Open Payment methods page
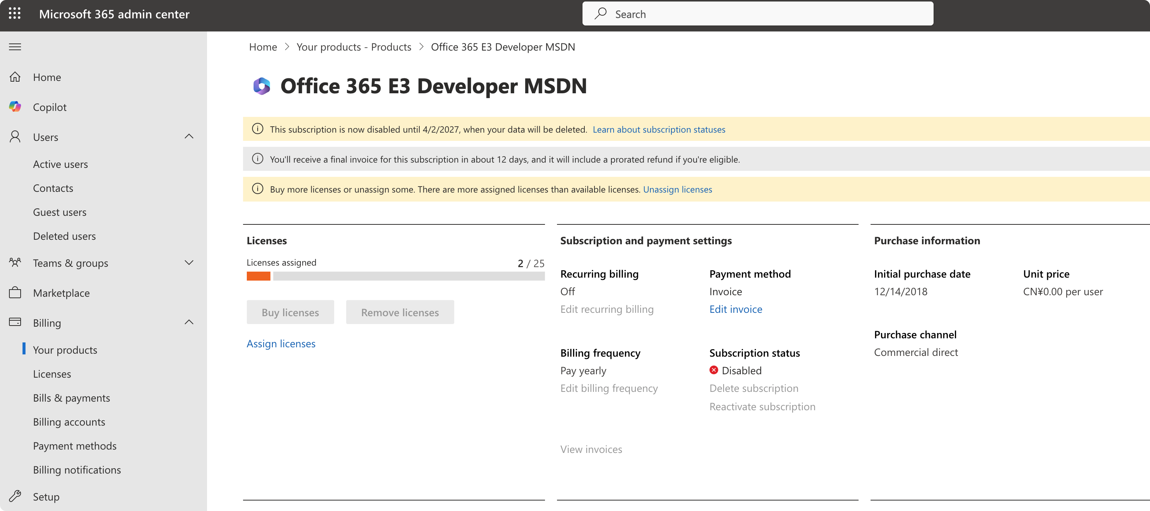 (75, 446)
